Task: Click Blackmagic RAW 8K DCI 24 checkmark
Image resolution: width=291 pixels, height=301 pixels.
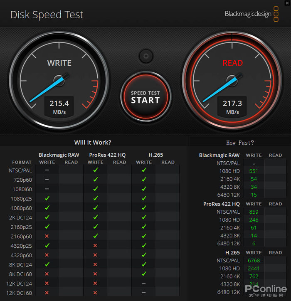Action: 47,264
